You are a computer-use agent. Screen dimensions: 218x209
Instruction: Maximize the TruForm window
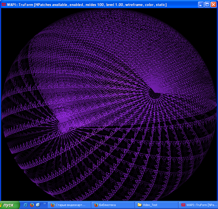207,4
